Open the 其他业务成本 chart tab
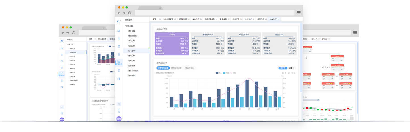 coord(176,68)
